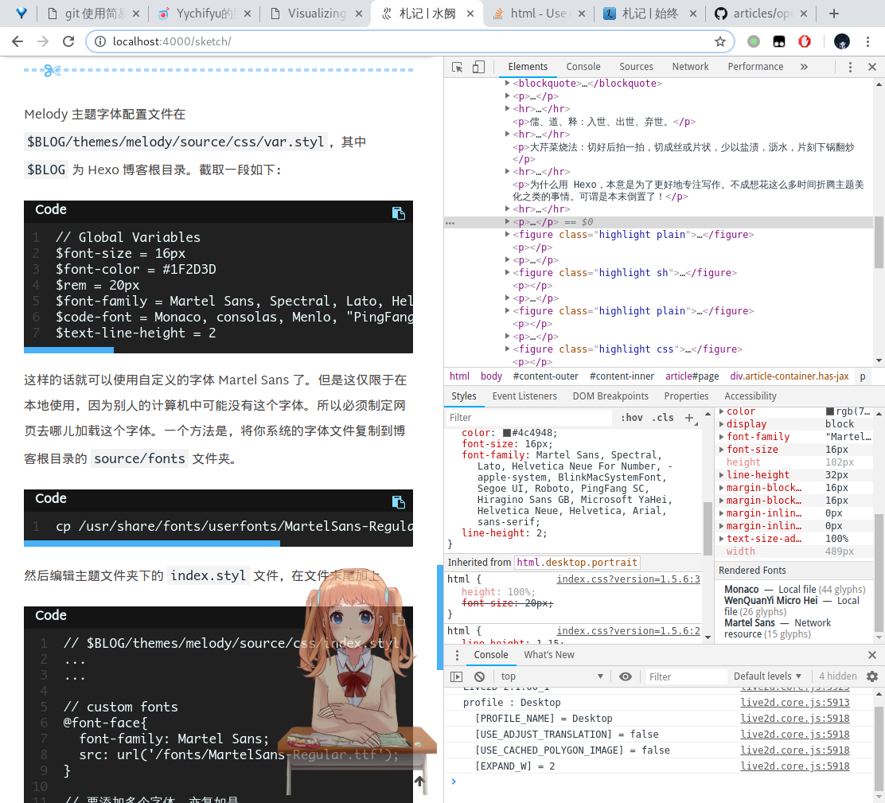
Task: Add a new style rule with plus
Action: (689, 418)
